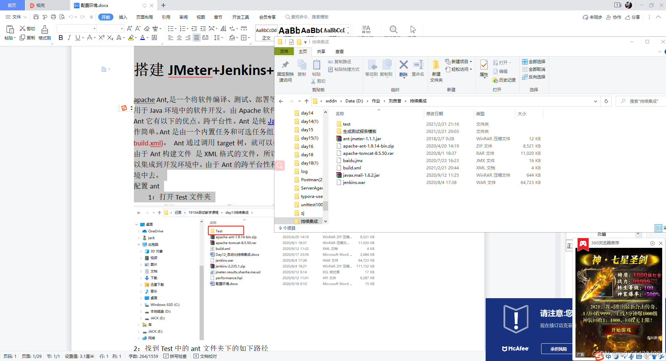Open Print Preview icon in WPS toolbar

click(x=62, y=17)
